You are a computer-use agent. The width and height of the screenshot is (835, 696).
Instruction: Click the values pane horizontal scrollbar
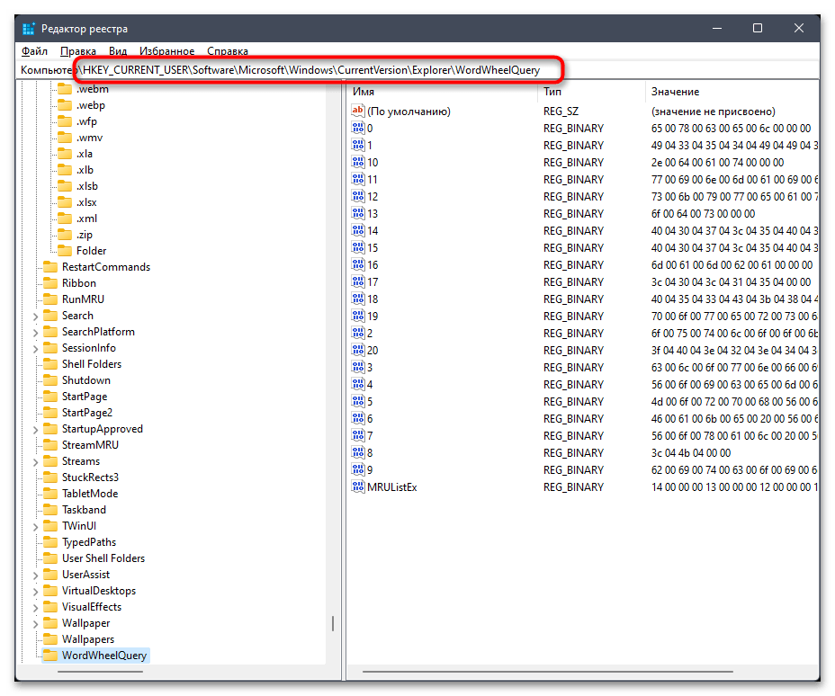point(547,672)
